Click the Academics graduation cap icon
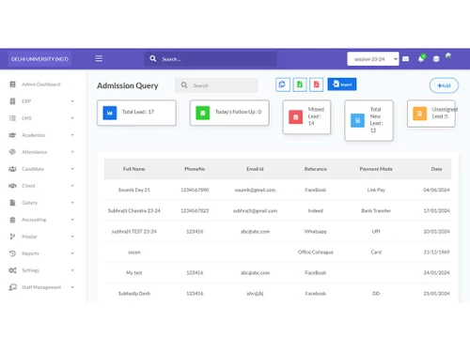Image resolution: width=470 pixels, height=352 pixels. [x=12, y=135]
